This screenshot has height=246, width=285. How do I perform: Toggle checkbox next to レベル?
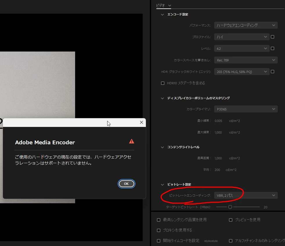point(273,48)
